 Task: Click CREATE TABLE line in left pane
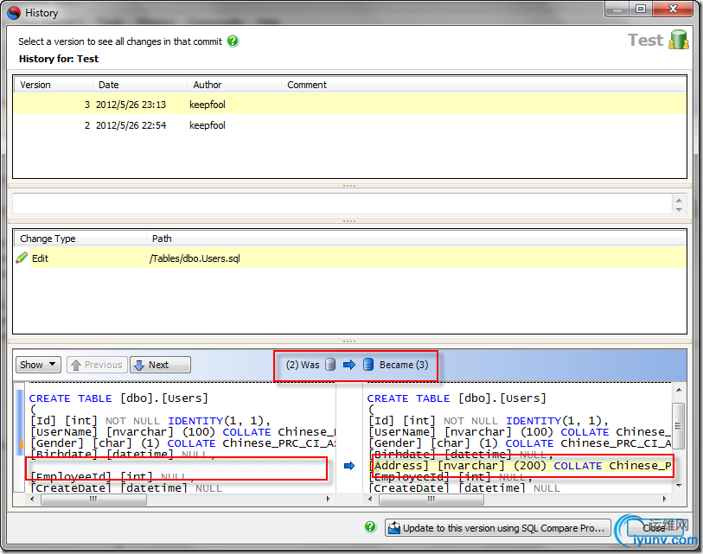point(118,398)
